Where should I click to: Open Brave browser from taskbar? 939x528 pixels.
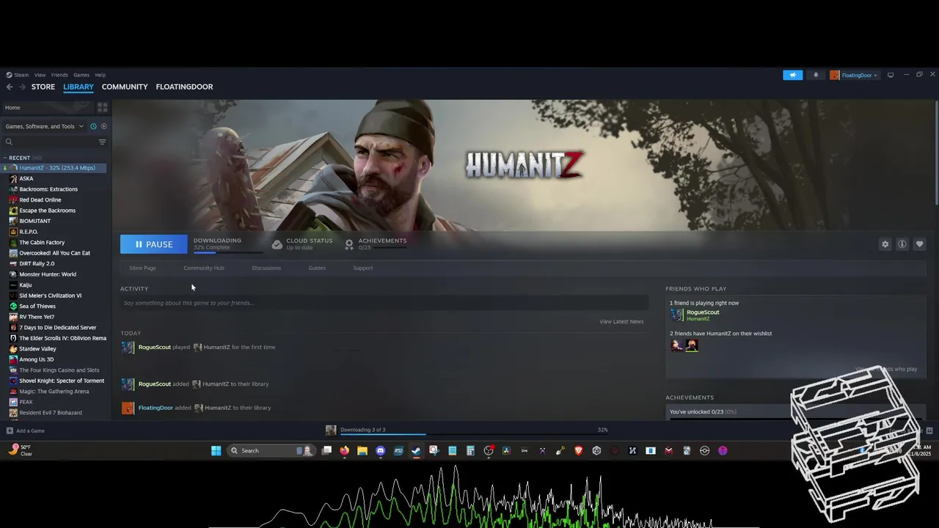click(579, 451)
